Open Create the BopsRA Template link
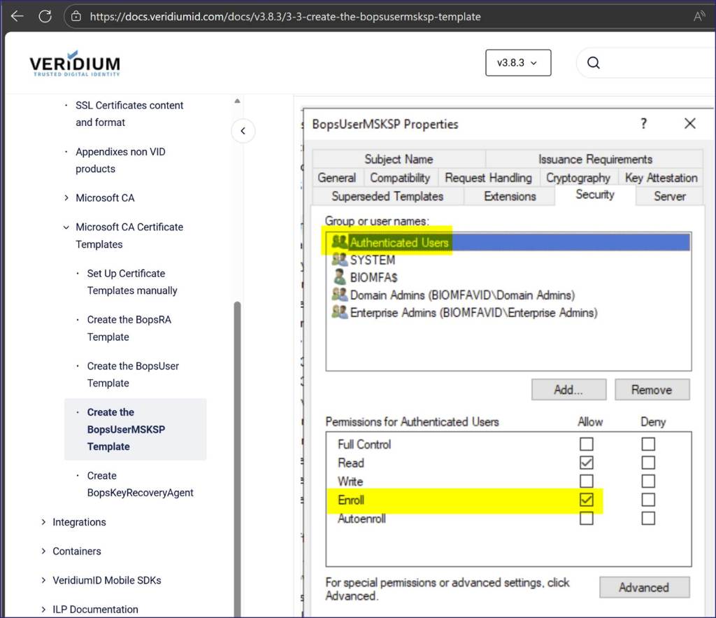 pyautogui.click(x=129, y=328)
